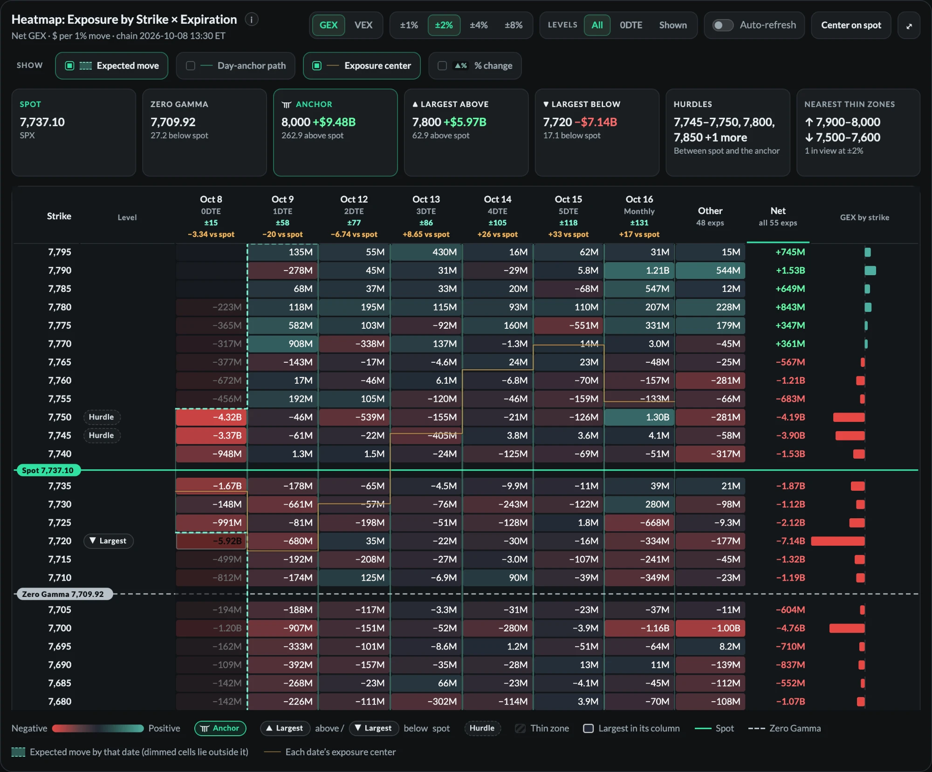This screenshot has height=772, width=932.
Task: Open the Anchor 8,000 summary card
Action: (x=336, y=133)
